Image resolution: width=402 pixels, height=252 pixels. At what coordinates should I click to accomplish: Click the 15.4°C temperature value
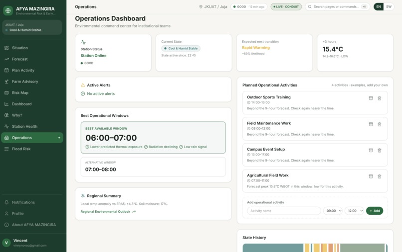pyautogui.click(x=333, y=49)
